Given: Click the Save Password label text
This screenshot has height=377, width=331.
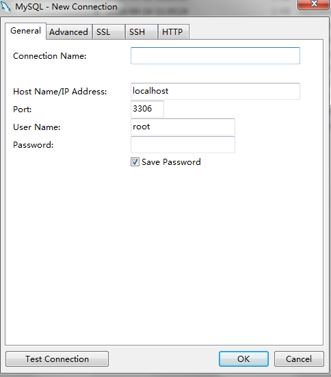Looking at the screenshot, I should pos(171,162).
